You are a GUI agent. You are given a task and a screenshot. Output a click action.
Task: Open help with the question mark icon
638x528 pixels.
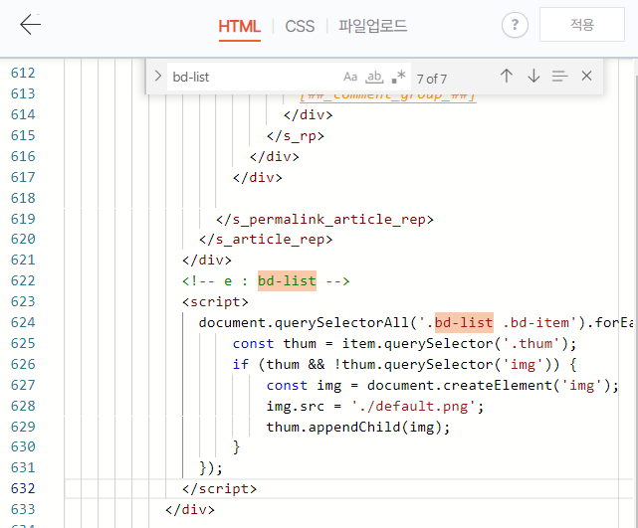click(515, 25)
